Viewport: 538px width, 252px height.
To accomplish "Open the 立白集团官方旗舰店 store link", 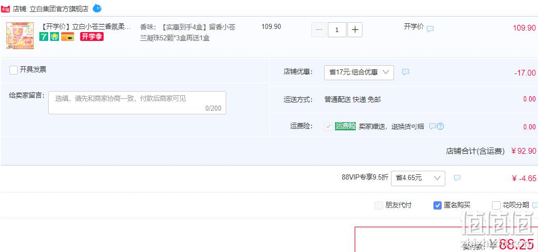I will point(59,9).
